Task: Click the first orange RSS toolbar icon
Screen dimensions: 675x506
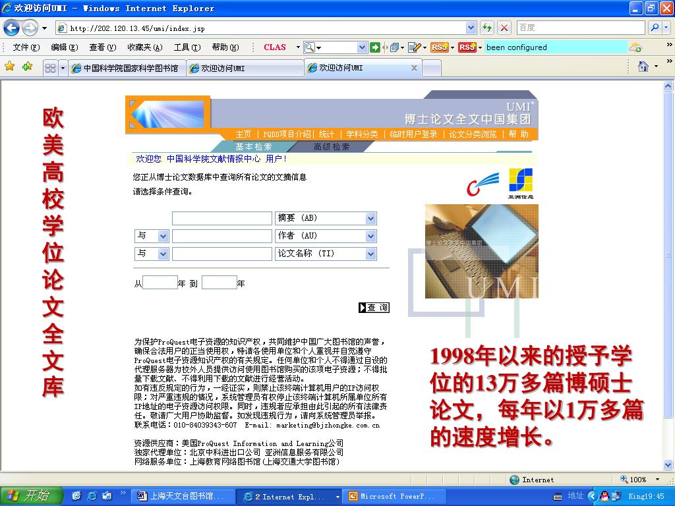Action: [x=440, y=47]
